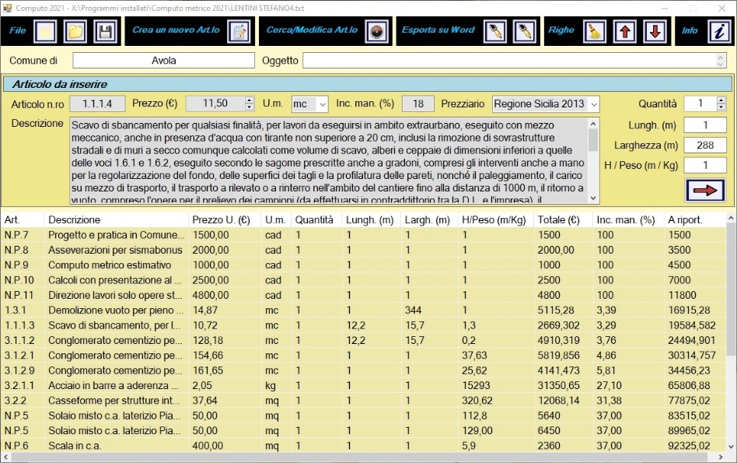This screenshot has width=737, height=463.
Task: Focus the Oggetto text field
Action: (510, 60)
